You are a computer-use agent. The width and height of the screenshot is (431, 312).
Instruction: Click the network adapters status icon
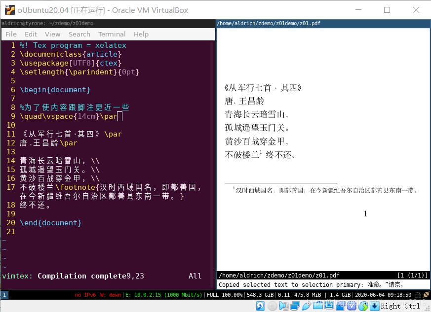click(x=295, y=306)
